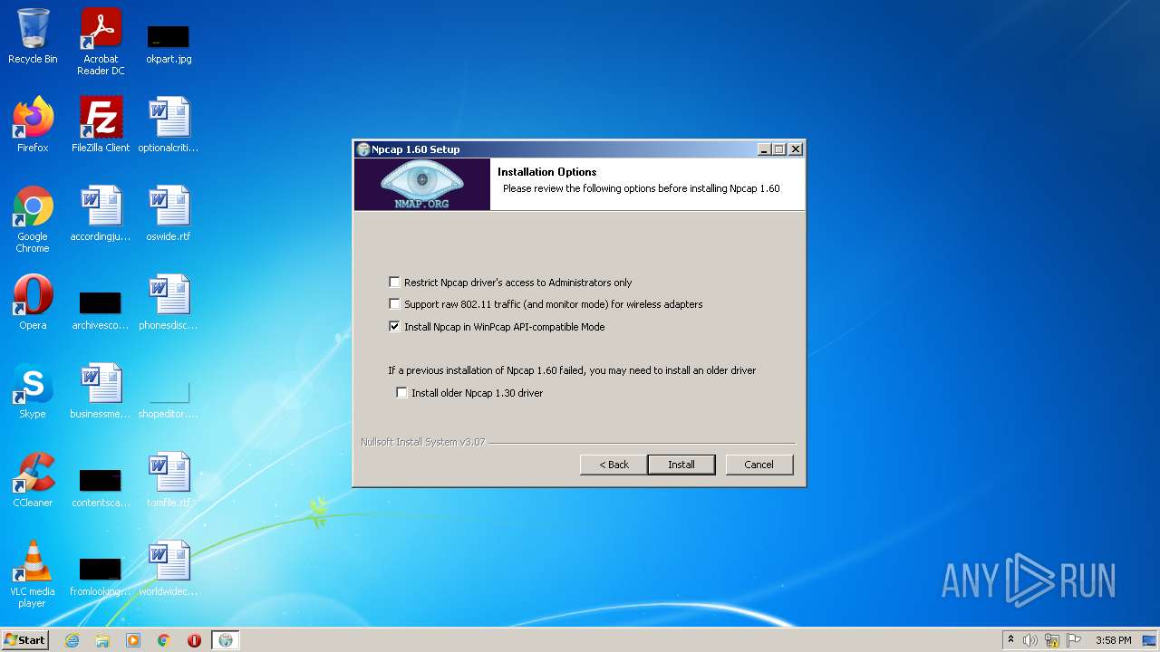
Task: Select the shopeditor... file icon
Action: click(169, 398)
